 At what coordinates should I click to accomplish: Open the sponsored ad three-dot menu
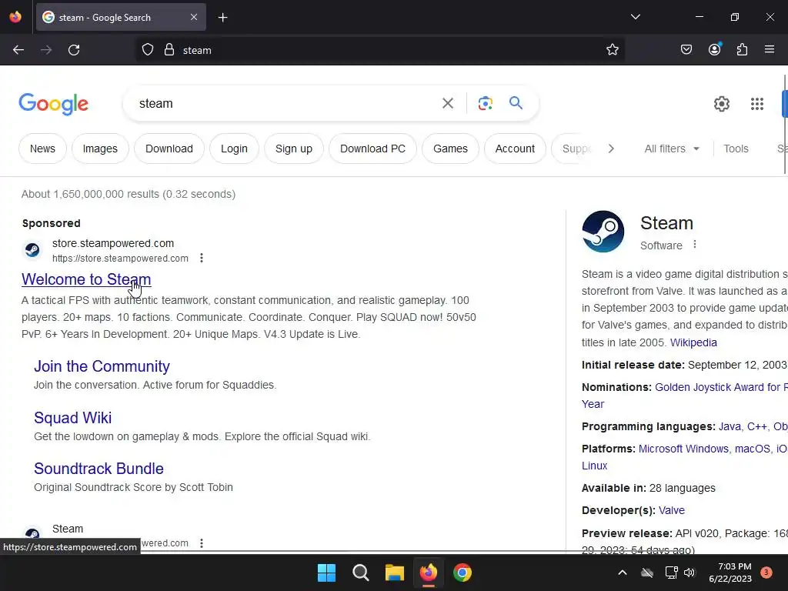tap(202, 258)
